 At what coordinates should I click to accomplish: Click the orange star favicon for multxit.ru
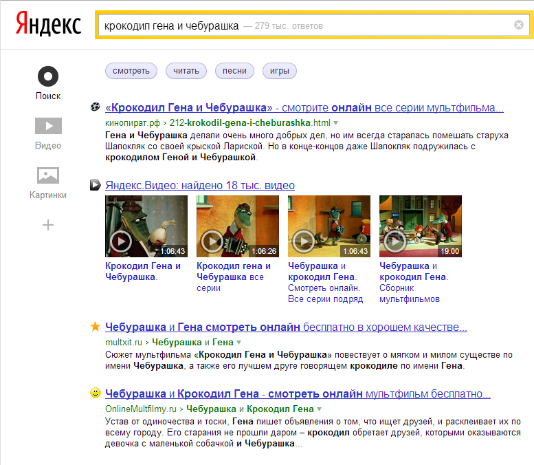point(95,326)
